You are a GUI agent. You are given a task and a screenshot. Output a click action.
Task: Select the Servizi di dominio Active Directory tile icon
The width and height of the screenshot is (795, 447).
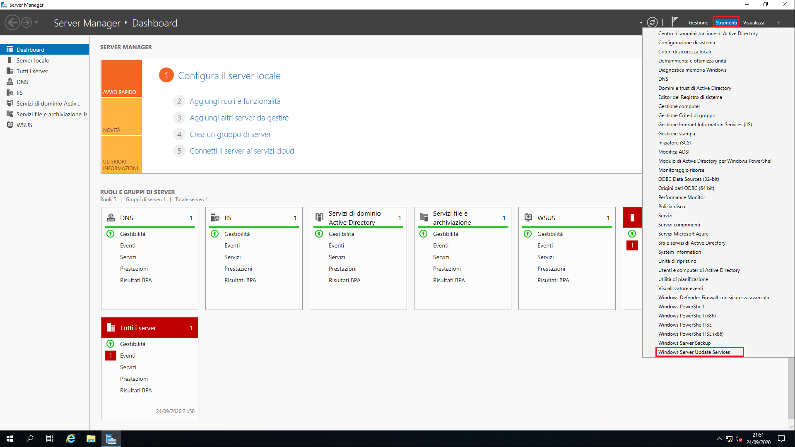(x=319, y=217)
